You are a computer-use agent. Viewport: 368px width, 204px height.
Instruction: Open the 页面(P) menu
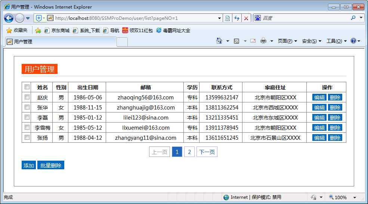click(x=287, y=41)
